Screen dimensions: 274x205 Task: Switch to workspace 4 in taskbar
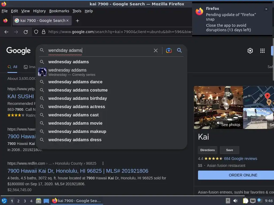31,201
